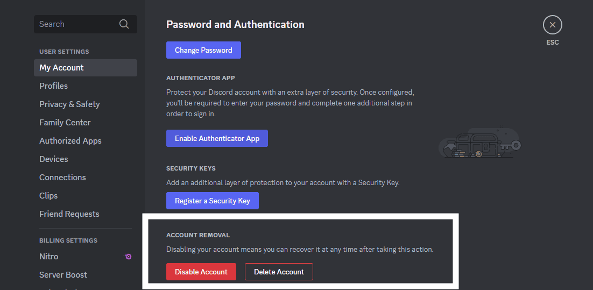Screen dimensions: 593x290
Task: Go to Privacy & Safety settings
Action: click(x=69, y=104)
